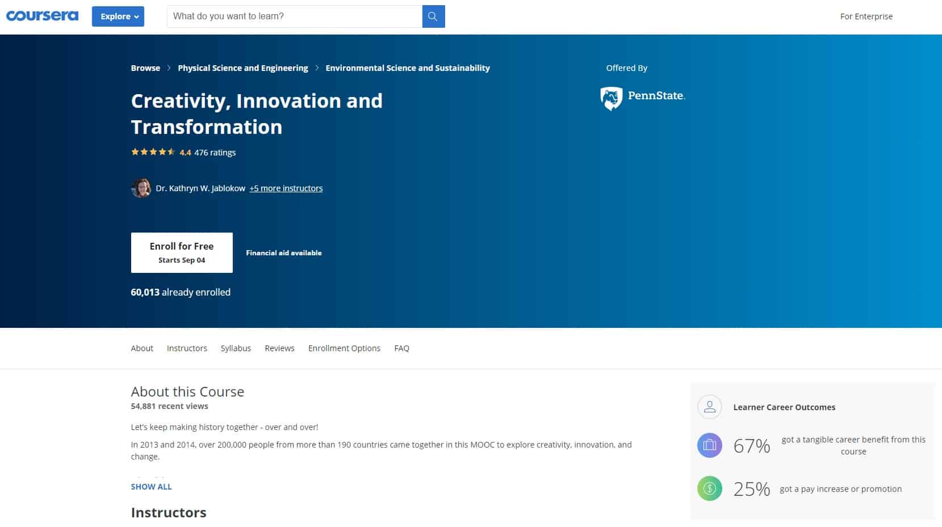This screenshot has height=527, width=942.
Task: Open the Physical Science and Engineering breadcrumb
Action: point(243,68)
